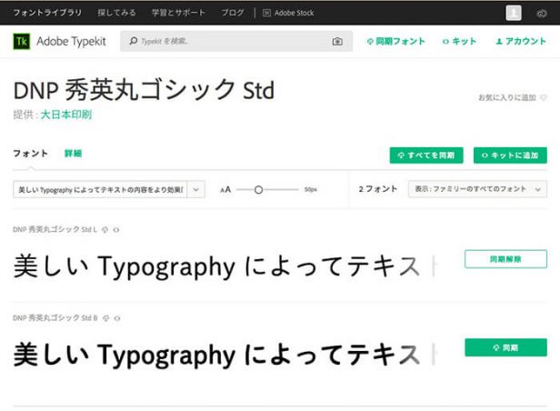Open 同期フォント link
The height and width of the screenshot is (411, 560).
point(396,42)
